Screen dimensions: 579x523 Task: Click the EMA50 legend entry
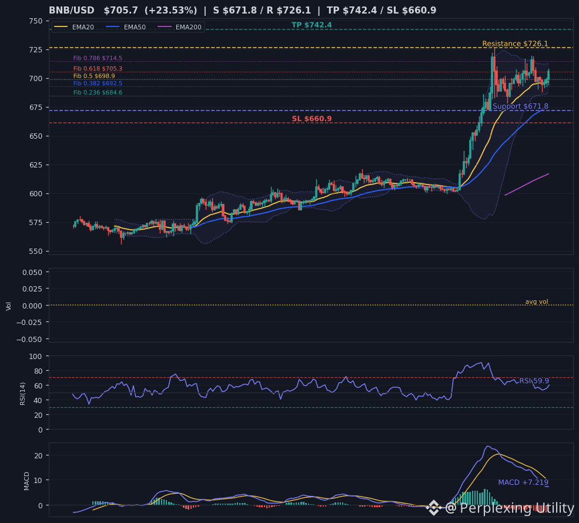126,27
